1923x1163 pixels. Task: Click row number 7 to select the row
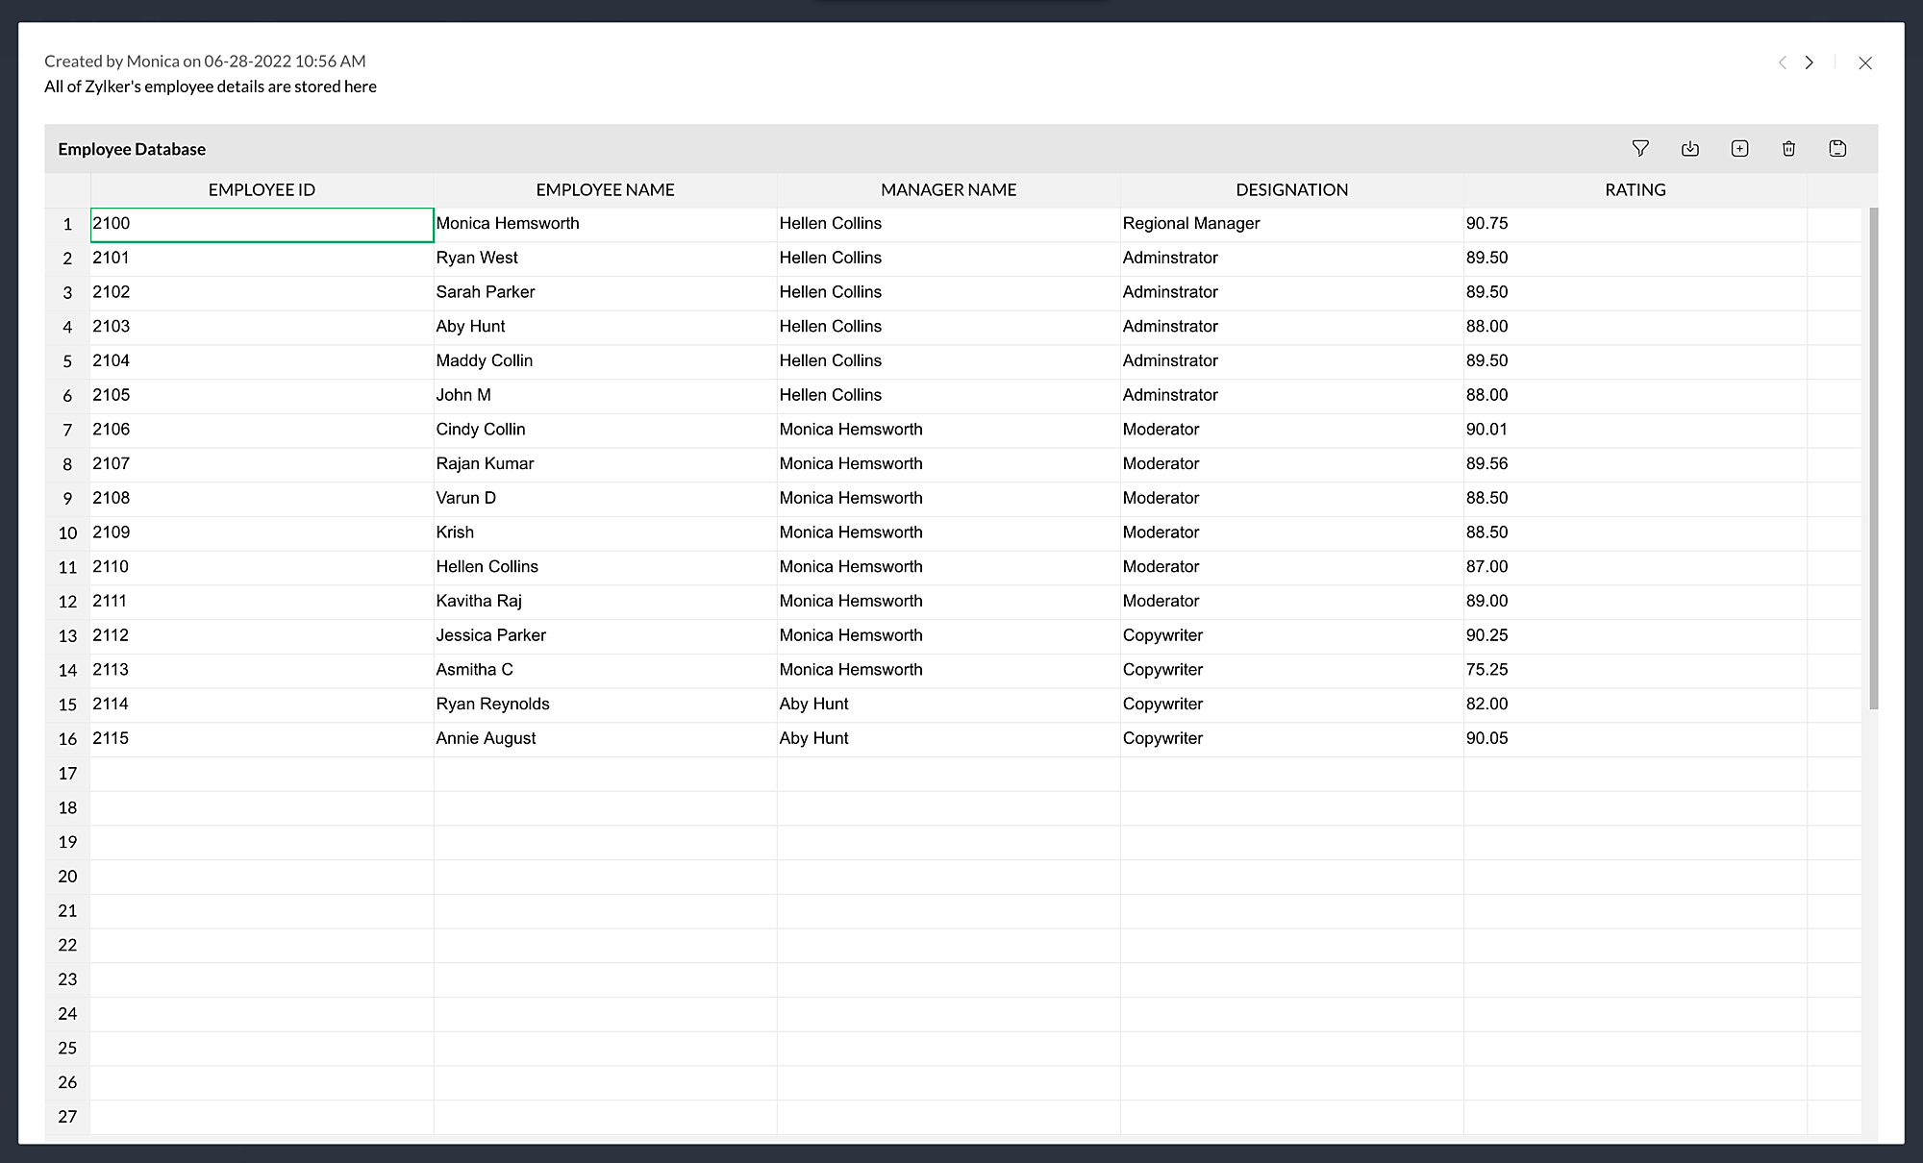(x=67, y=429)
